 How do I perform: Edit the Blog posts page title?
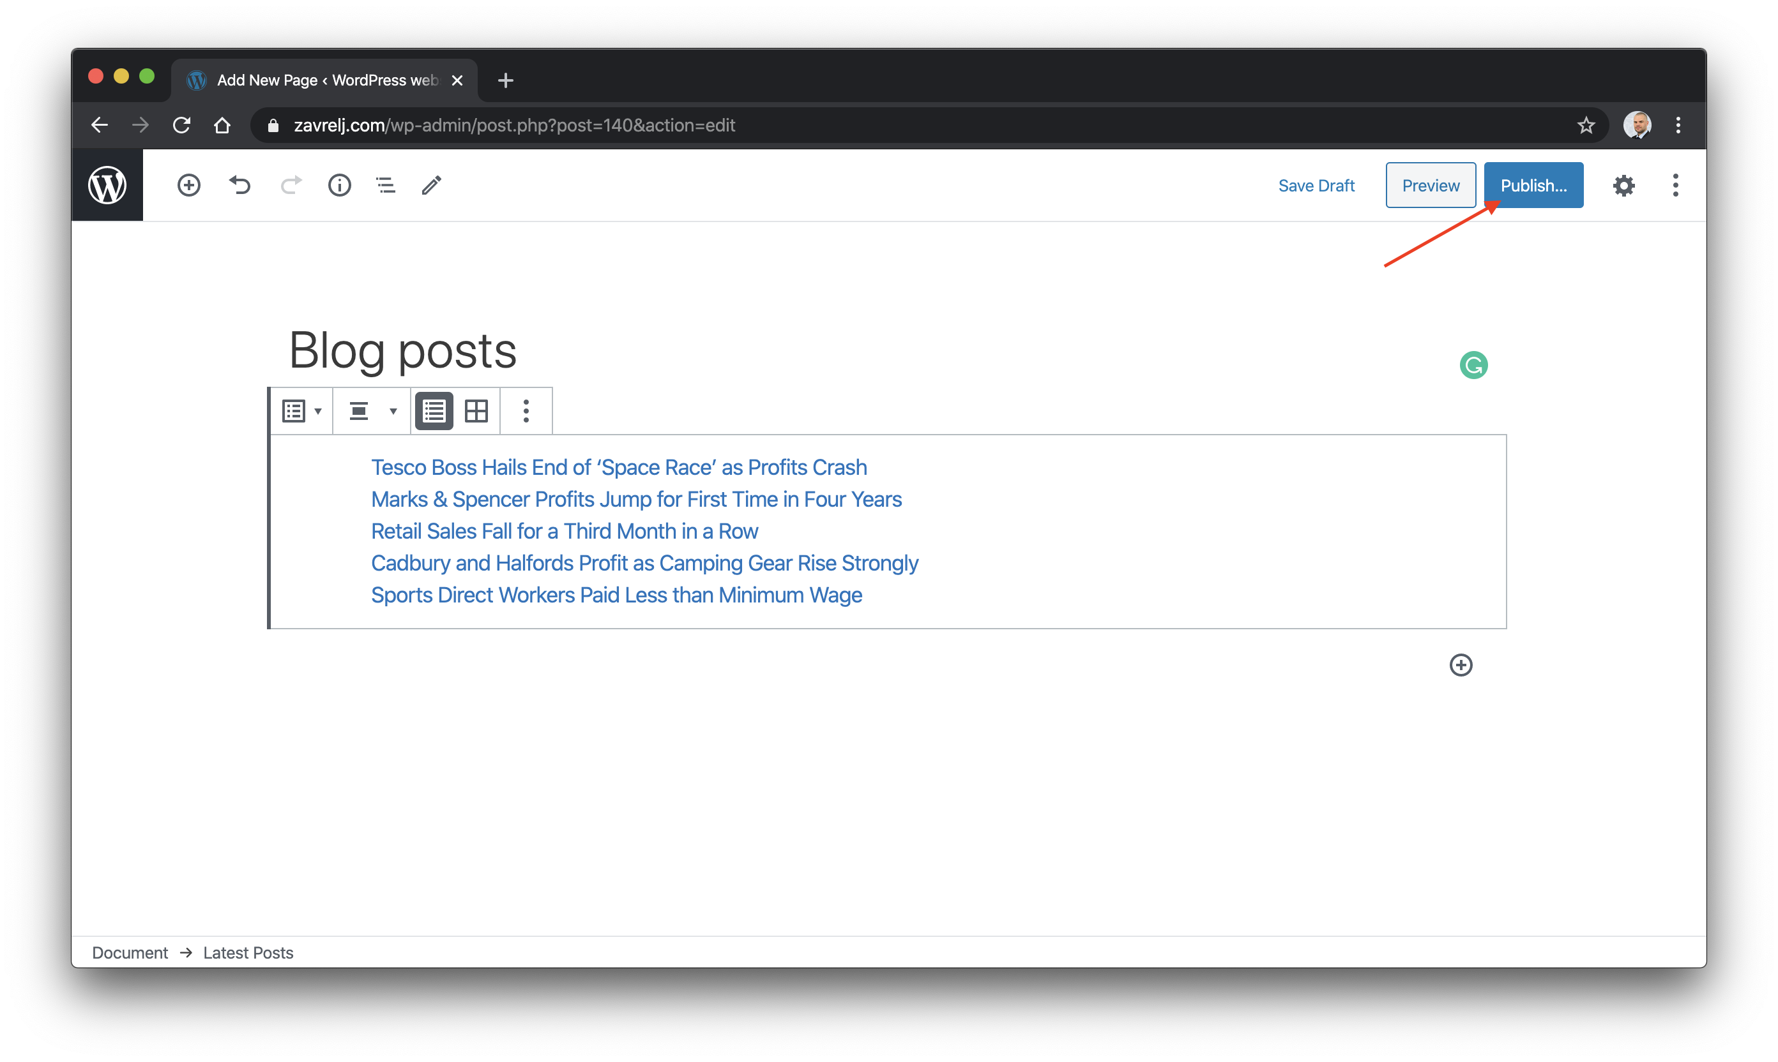coord(402,350)
